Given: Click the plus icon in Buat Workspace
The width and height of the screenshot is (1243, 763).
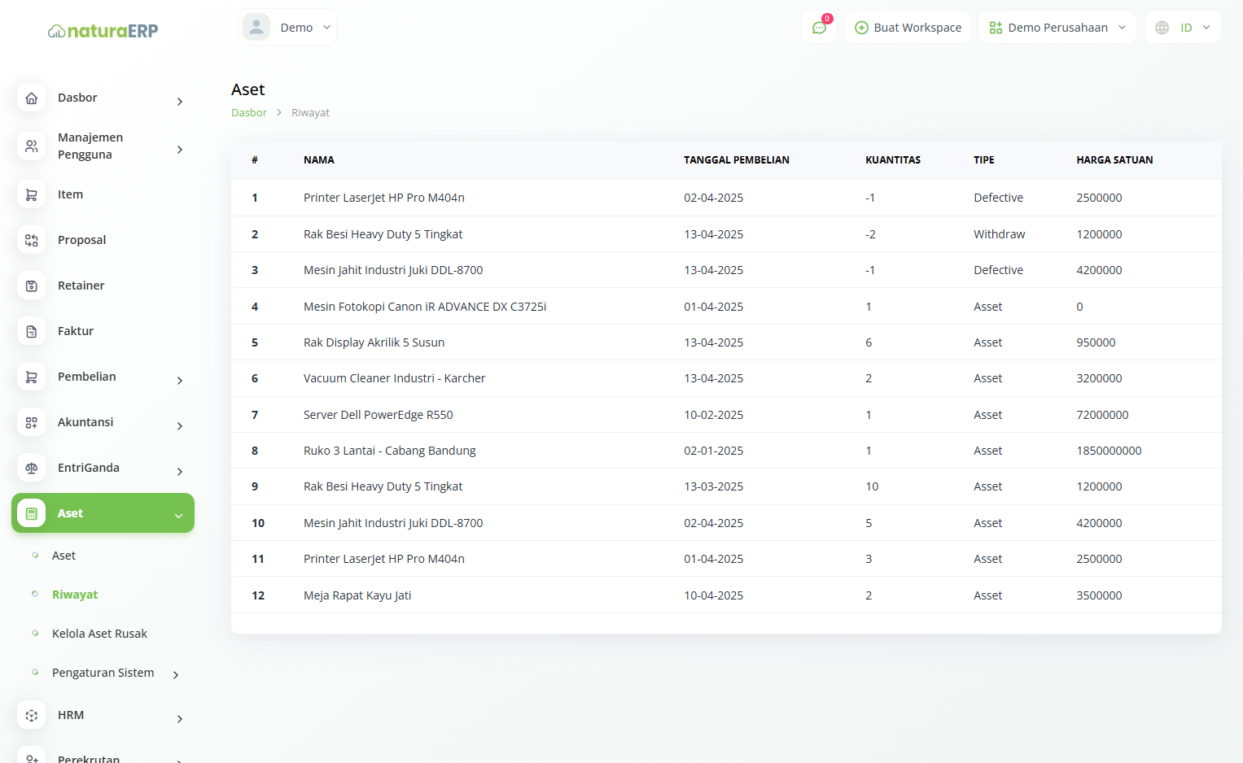Looking at the screenshot, I should coord(861,28).
